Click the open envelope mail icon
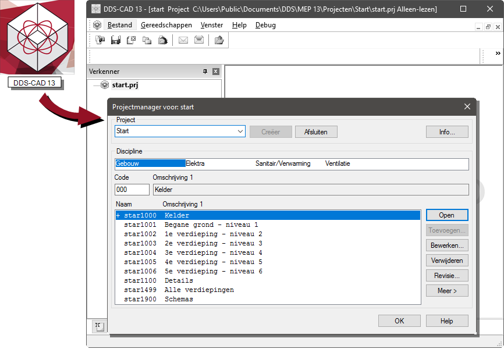Viewport: 504px width, 349px height. [199, 40]
